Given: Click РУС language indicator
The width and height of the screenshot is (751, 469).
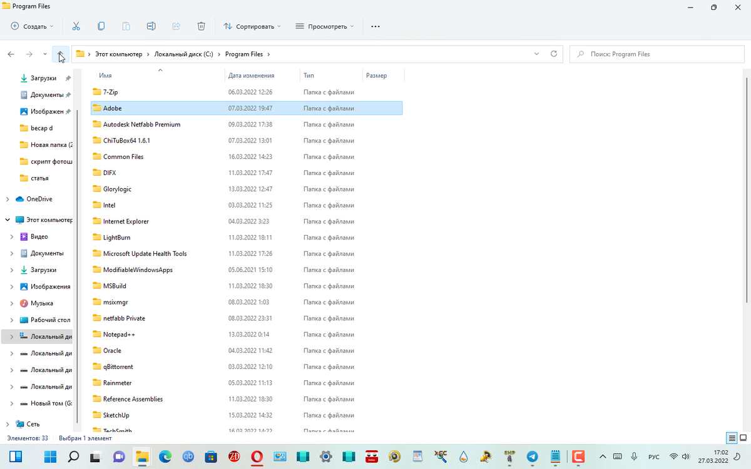Looking at the screenshot, I should click(x=653, y=456).
